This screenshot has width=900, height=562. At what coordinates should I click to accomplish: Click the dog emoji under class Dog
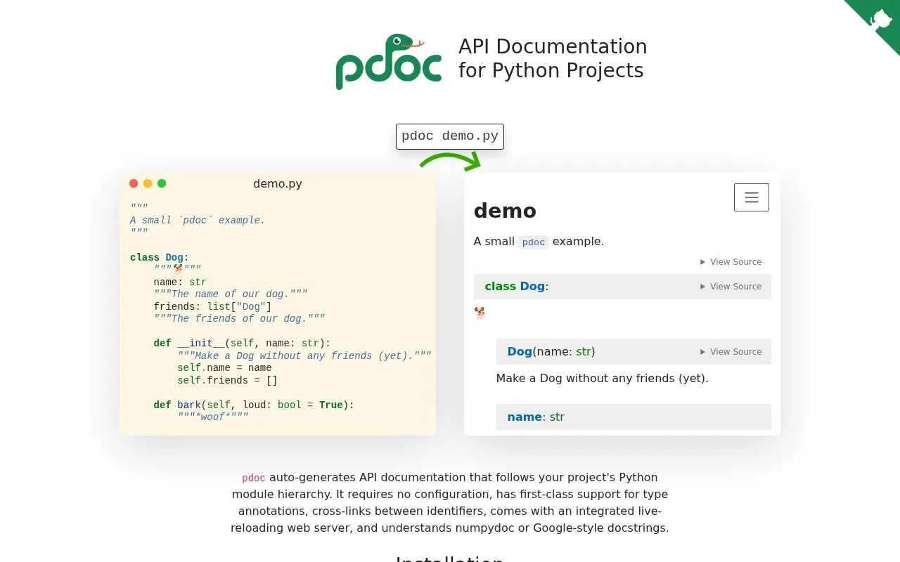click(480, 313)
